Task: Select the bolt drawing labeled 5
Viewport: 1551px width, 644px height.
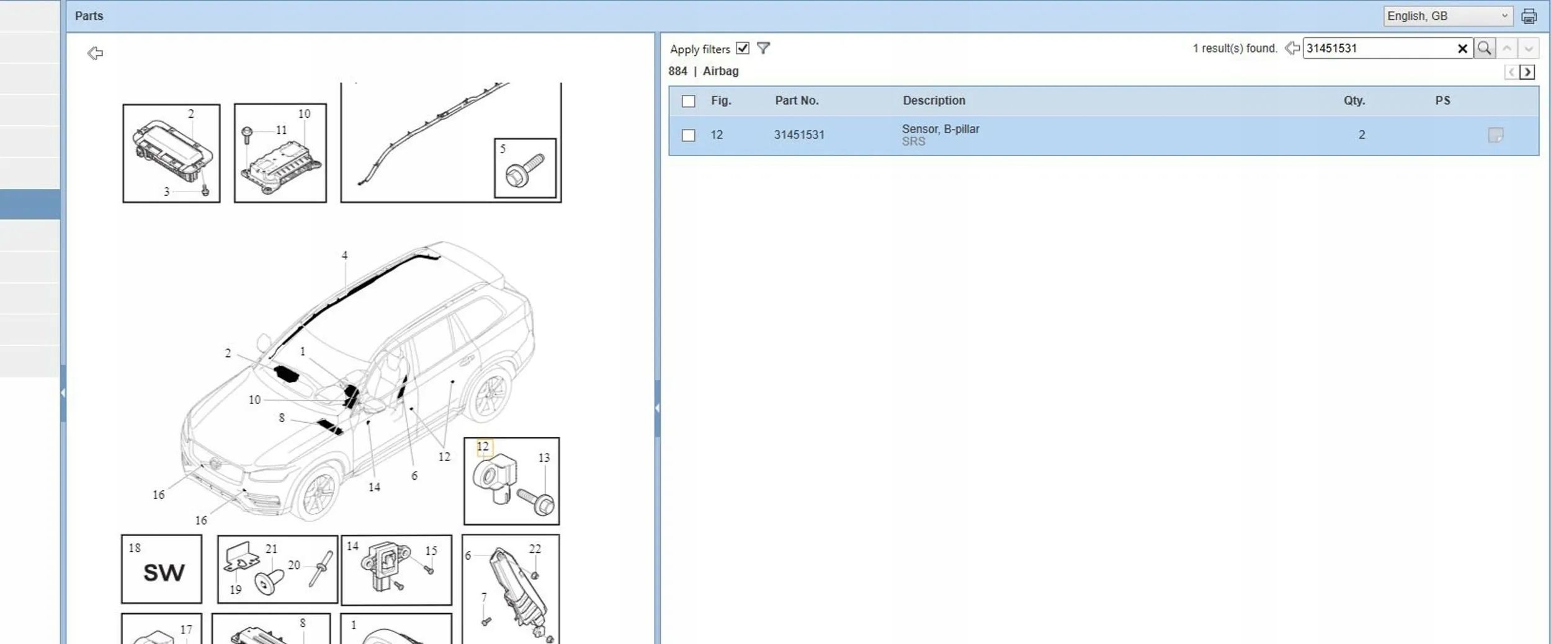Action: 525,170
